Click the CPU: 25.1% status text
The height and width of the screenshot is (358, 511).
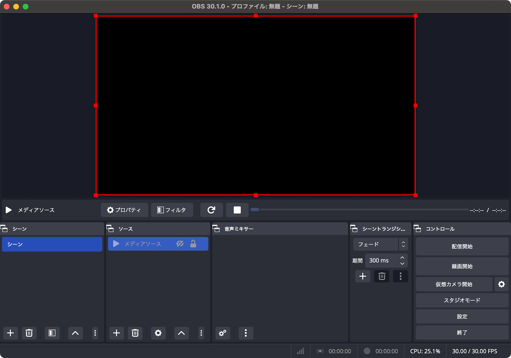point(425,351)
